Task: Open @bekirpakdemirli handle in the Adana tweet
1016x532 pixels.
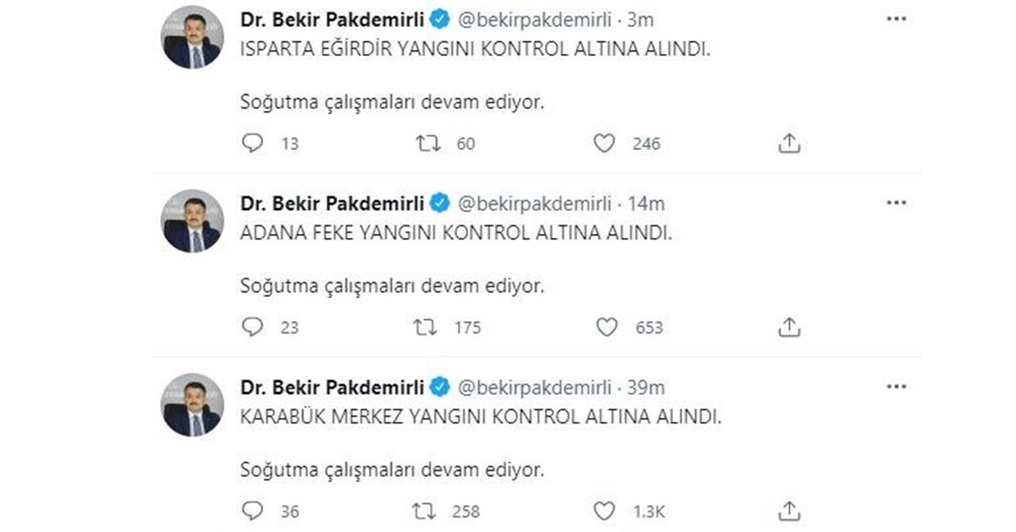Action: coord(535,203)
